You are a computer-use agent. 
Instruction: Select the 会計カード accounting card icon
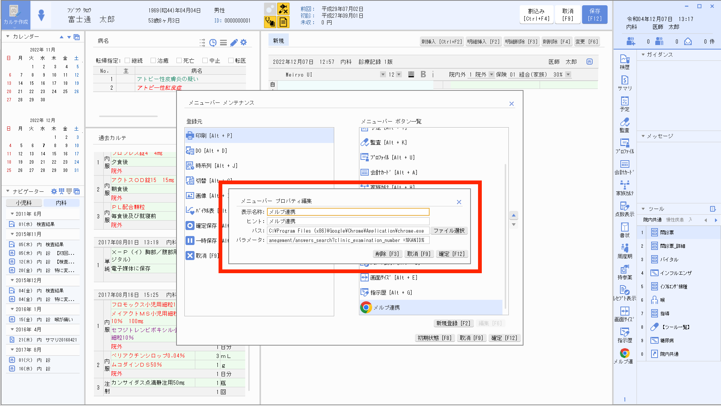point(624,166)
